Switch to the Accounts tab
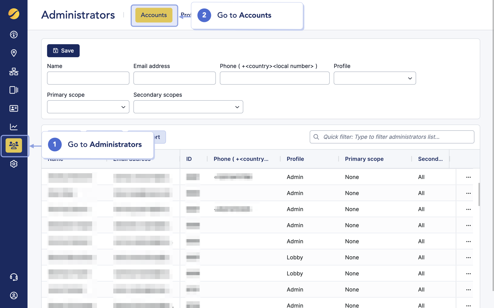The width and height of the screenshot is (494, 308). [154, 15]
